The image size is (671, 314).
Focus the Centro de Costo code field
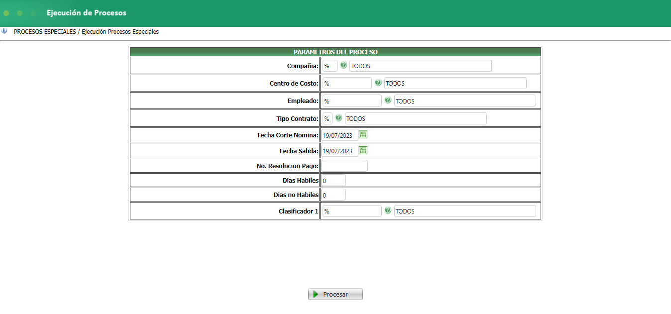click(x=347, y=83)
